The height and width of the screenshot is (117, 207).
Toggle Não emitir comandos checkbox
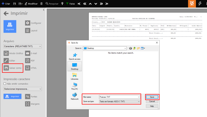(x=5, y=84)
